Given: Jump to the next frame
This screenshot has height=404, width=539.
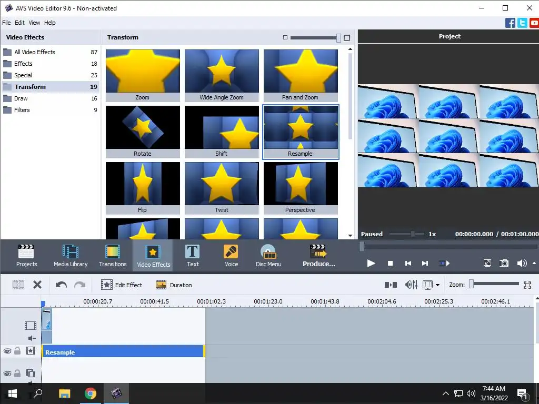Looking at the screenshot, I should point(425,264).
